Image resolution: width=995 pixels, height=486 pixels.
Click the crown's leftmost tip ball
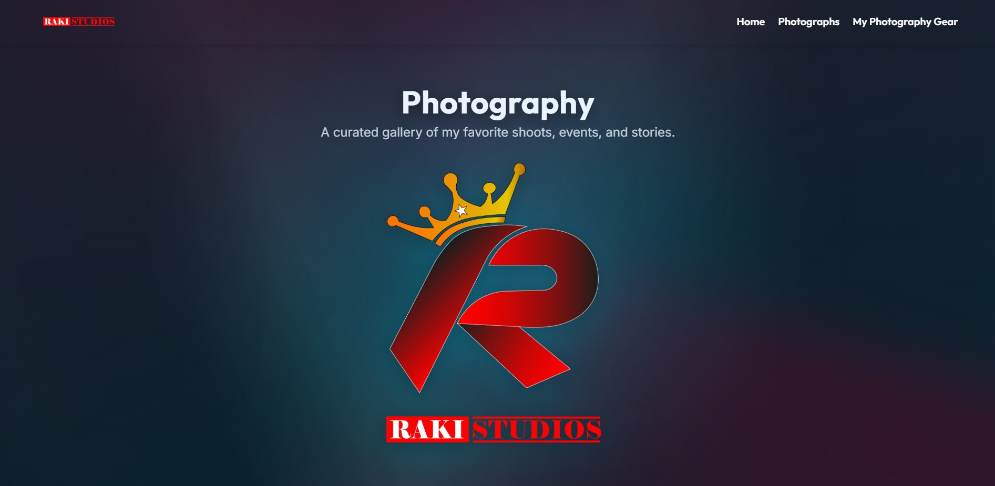tap(392, 222)
